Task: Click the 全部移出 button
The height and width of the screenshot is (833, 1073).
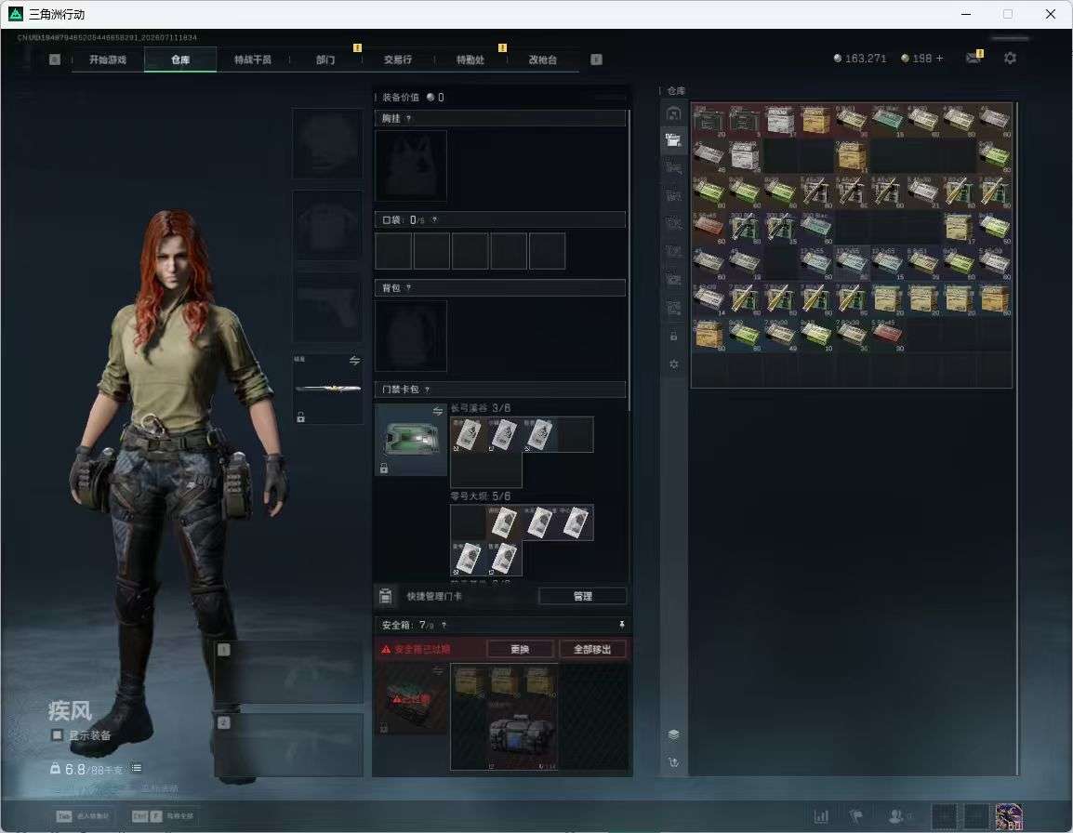Action: [x=592, y=649]
